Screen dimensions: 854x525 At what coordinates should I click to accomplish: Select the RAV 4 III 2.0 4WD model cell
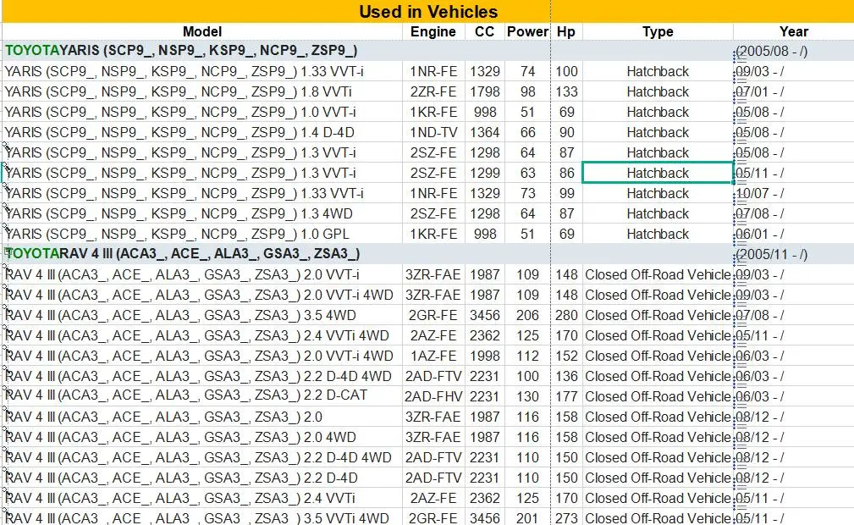202,437
